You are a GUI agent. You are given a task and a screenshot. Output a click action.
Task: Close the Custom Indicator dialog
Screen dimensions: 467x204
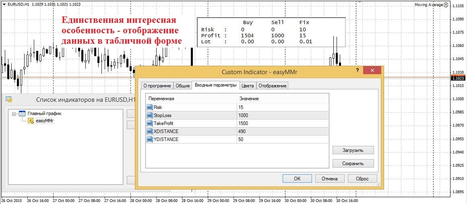click(372, 70)
